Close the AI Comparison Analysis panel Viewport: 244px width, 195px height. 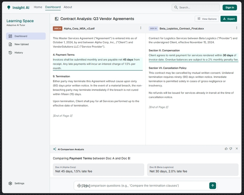237,148
